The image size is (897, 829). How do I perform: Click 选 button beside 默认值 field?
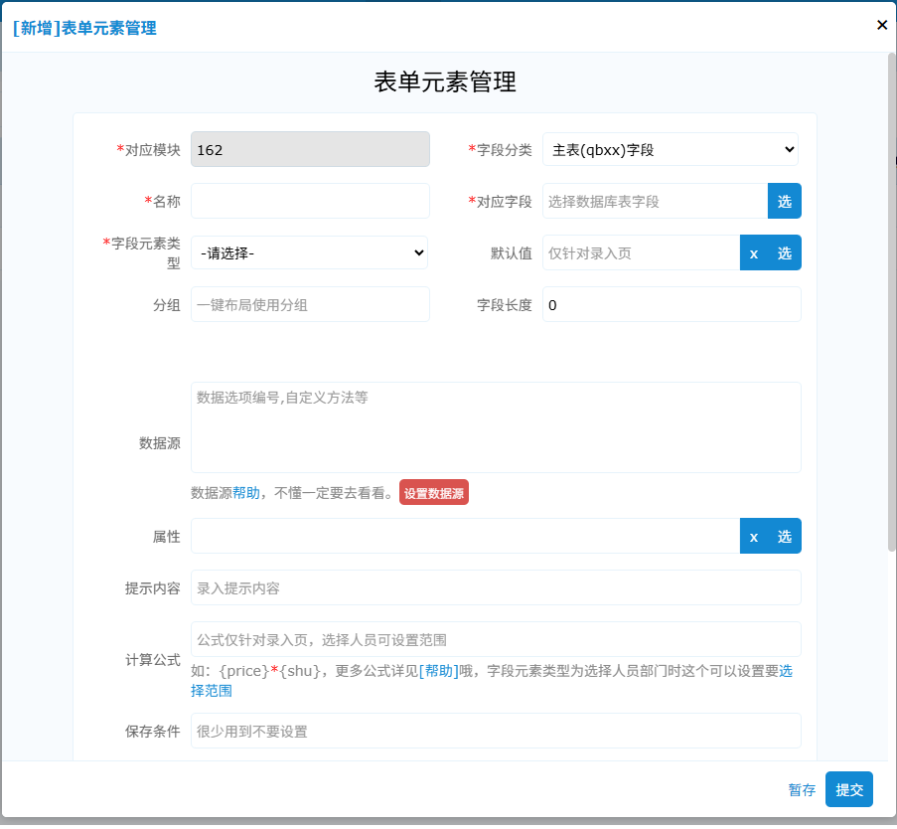tap(785, 253)
